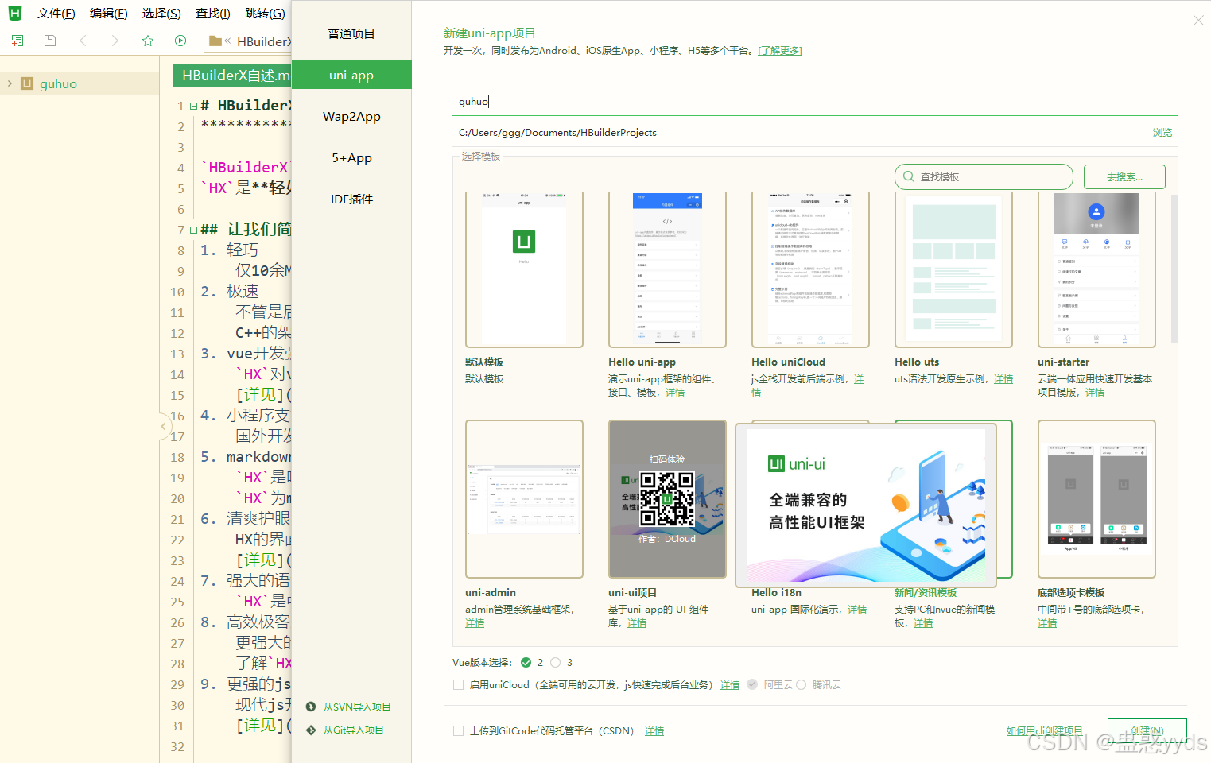1211x763 pixels.
Task: Select the Hello uts template thumbnail
Action: [x=953, y=269]
